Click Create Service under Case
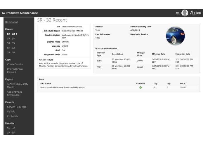Screen dimensions: 203x144 point(15,64)
